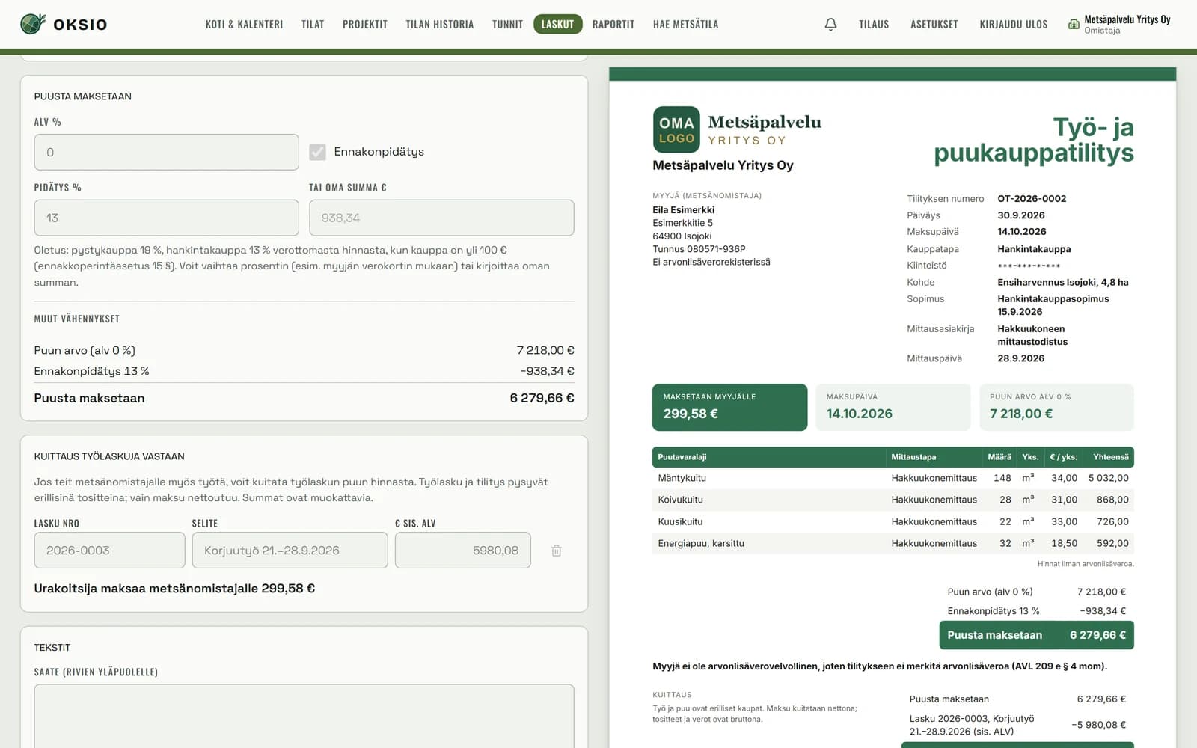Click the Lasku 2026-0003 deduction line
The image size is (1197, 748).
click(1017, 725)
